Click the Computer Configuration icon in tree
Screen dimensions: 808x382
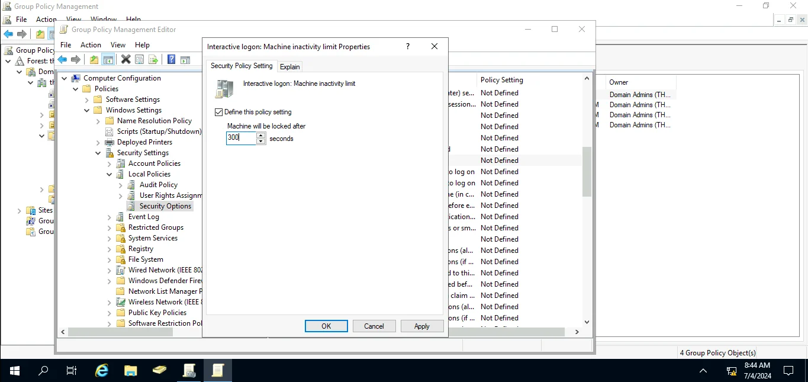pos(76,78)
